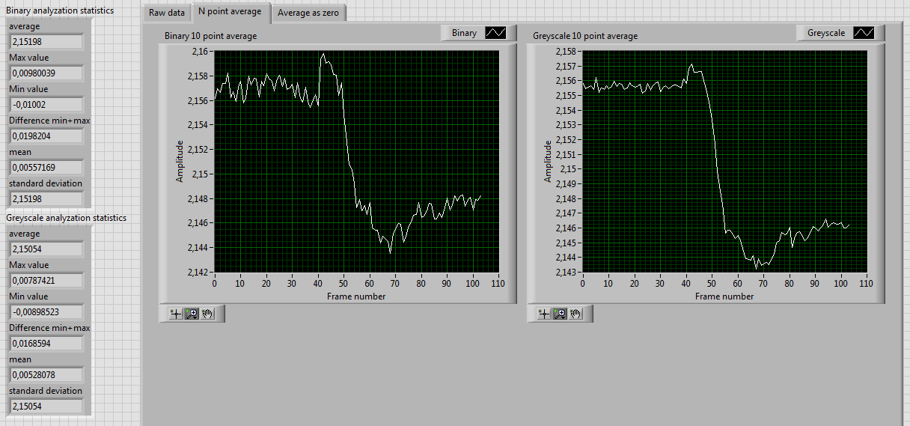Click the 110 x-axis end value on Greyscale graph
The height and width of the screenshot is (426, 910).
click(x=866, y=284)
